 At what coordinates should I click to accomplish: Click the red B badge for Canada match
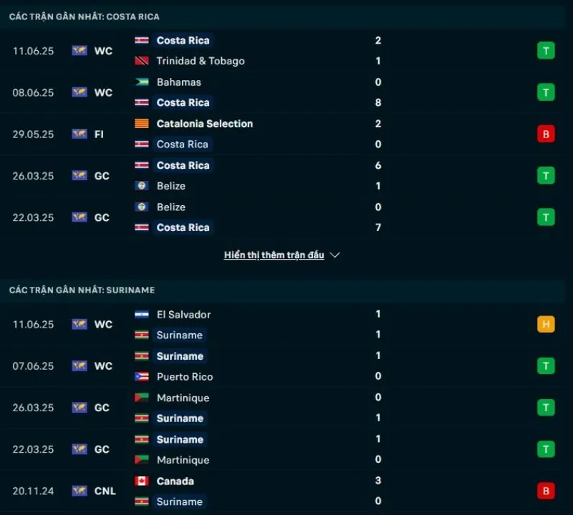tap(546, 491)
